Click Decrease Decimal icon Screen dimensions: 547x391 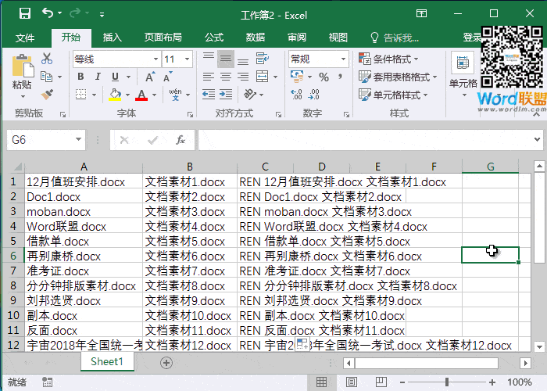pyautogui.click(x=314, y=95)
